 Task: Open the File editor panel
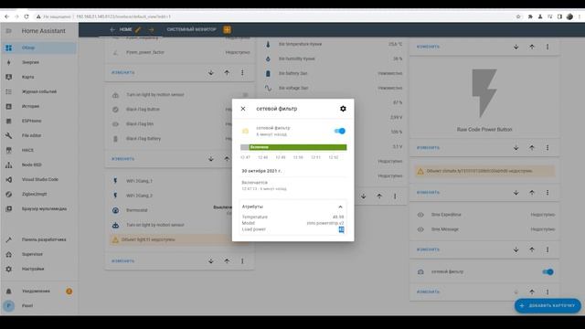(x=39, y=135)
